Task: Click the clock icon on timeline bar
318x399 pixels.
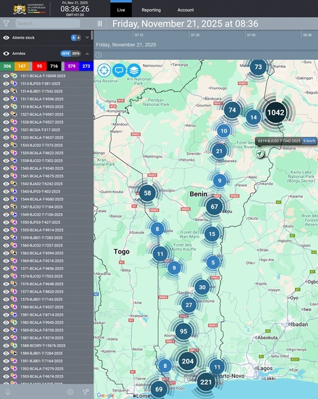Action: pos(99,55)
